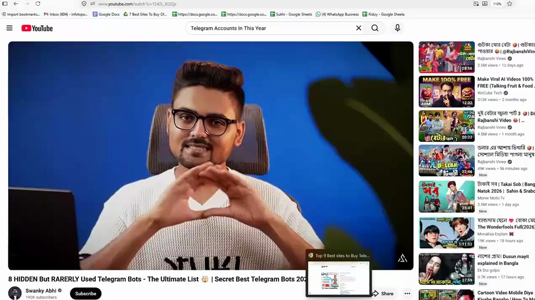Click the main video player
Image resolution: width=535 pixels, height=300 pixels.
coord(211,155)
